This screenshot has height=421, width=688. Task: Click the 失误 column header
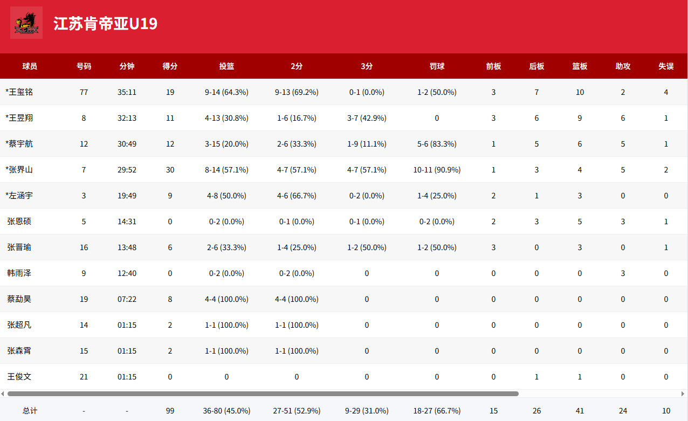(666, 66)
